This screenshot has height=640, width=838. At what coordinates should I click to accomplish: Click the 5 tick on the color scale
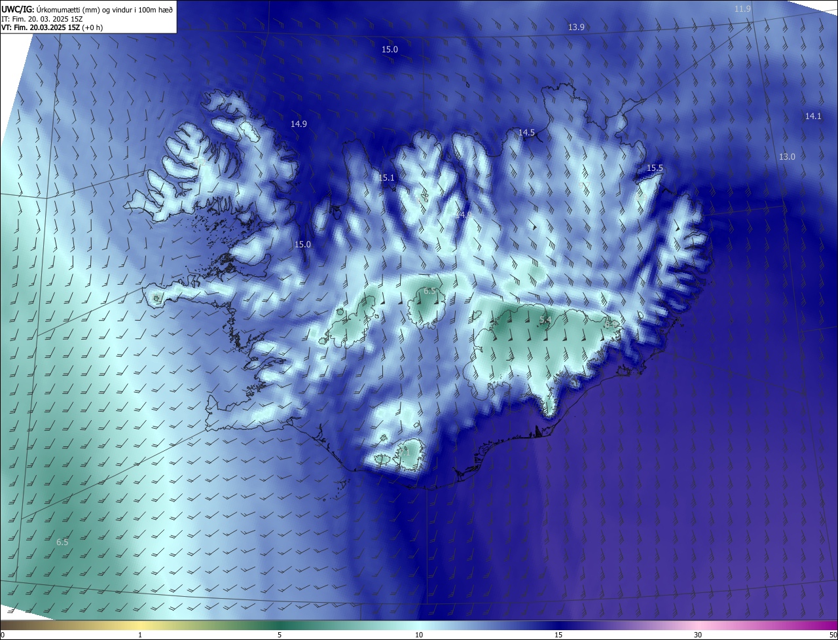[280, 635]
